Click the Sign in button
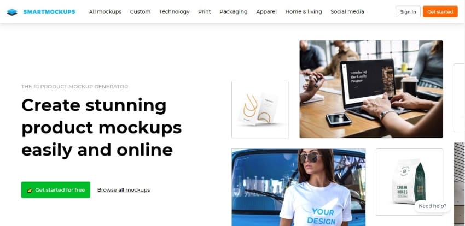Viewport: 465px width, 226px height. point(408,12)
